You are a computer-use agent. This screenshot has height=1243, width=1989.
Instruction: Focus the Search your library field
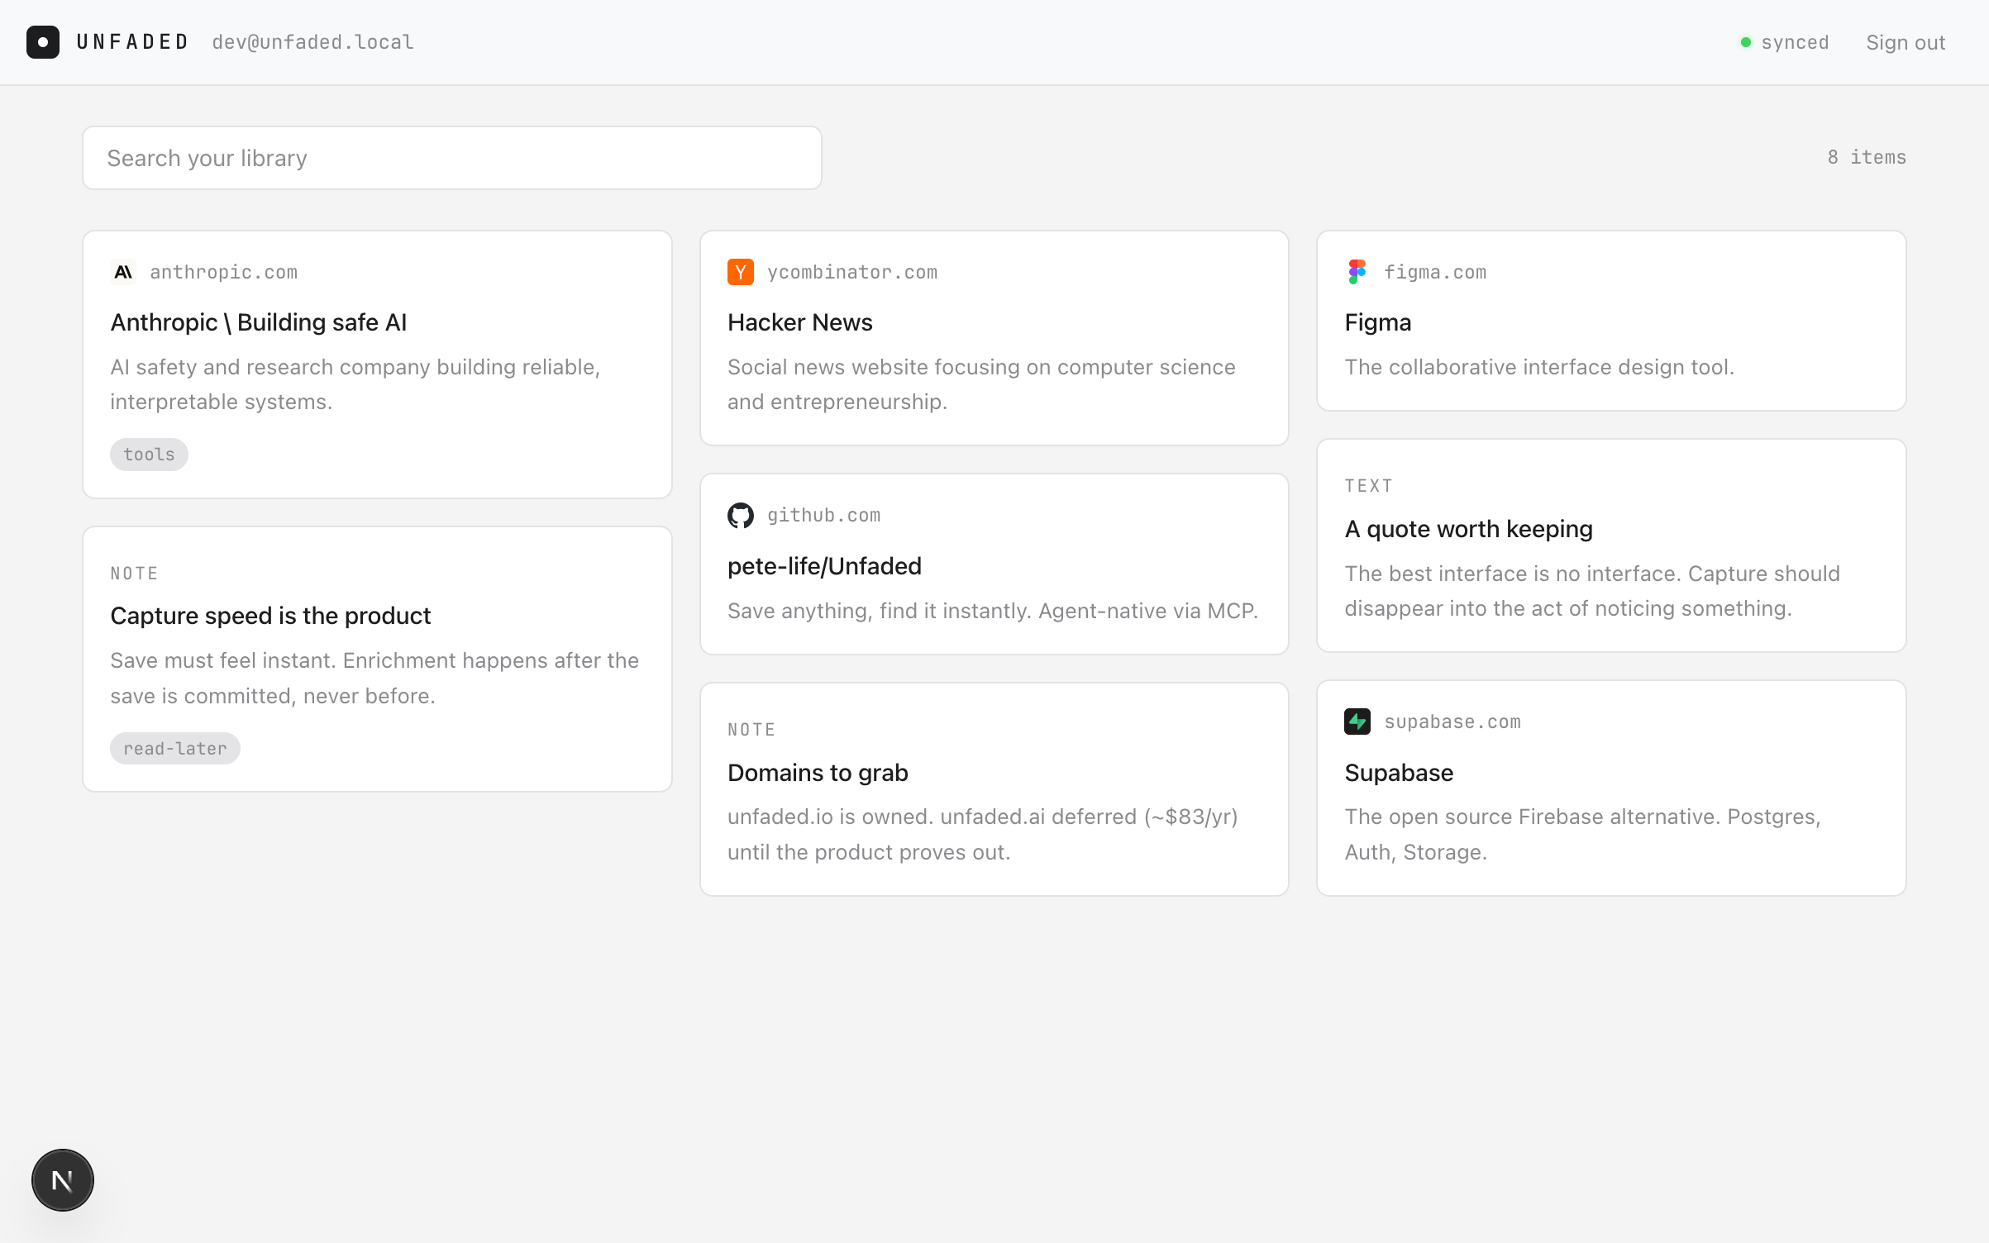pyautogui.click(x=452, y=158)
